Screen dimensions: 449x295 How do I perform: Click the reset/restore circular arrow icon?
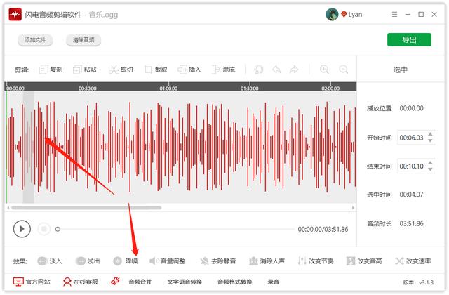point(258,70)
